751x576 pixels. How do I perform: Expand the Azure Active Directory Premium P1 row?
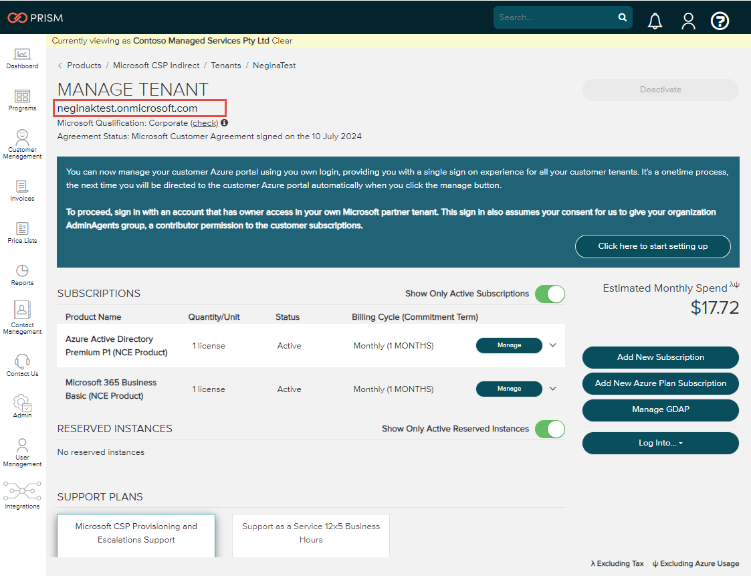click(552, 345)
